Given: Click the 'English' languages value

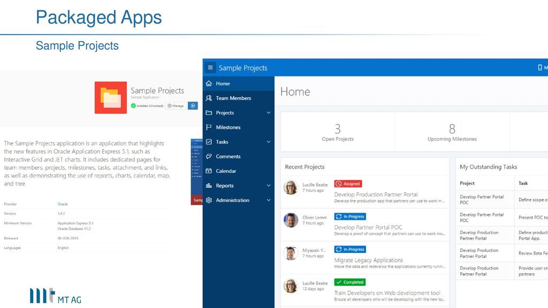Looking at the screenshot, I should [63, 248].
